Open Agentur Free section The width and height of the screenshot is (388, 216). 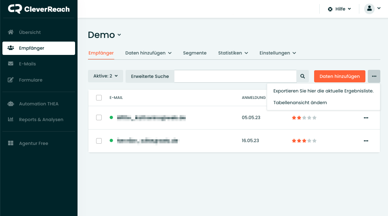click(x=34, y=143)
